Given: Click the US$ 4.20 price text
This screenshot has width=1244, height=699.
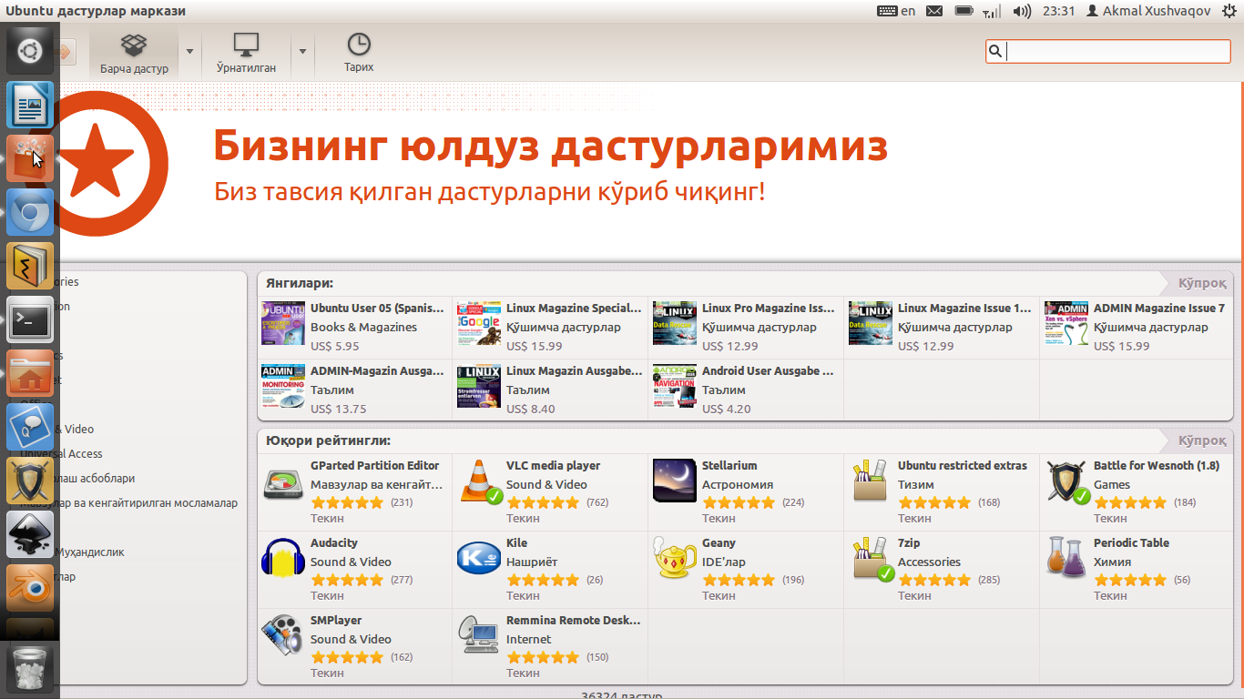Looking at the screenshot, I should [x=727, y=409].
